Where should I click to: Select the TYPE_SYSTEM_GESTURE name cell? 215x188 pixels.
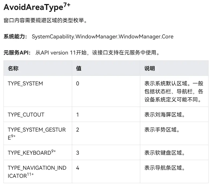(37, 133)
